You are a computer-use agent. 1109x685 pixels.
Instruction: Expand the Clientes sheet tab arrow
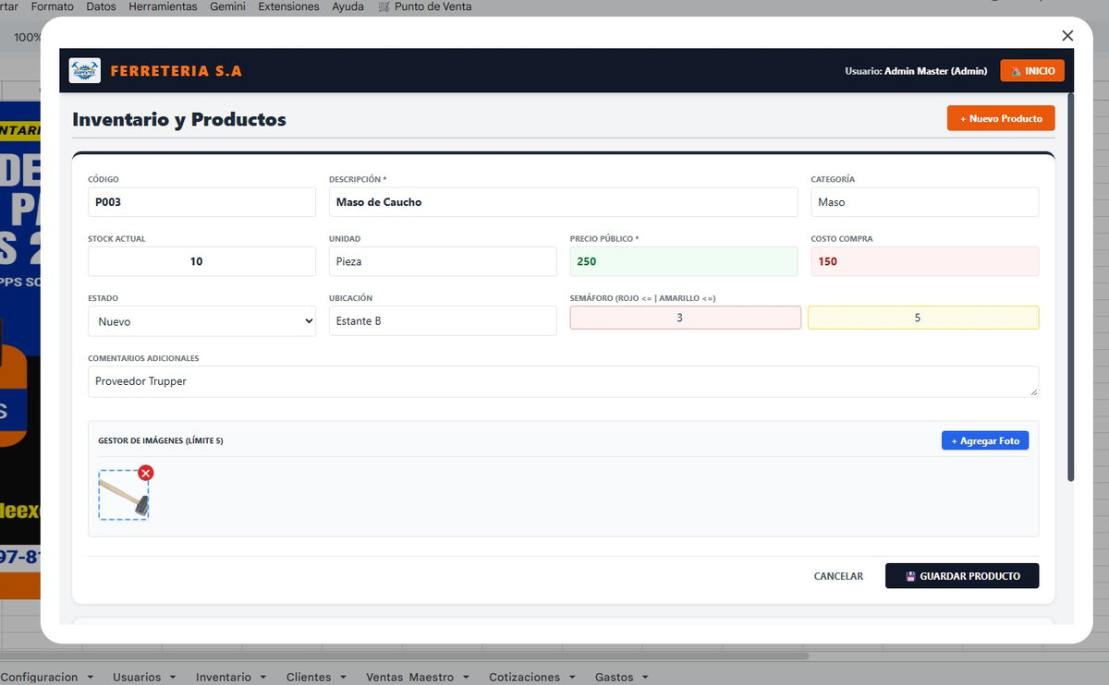click(343, 677)
